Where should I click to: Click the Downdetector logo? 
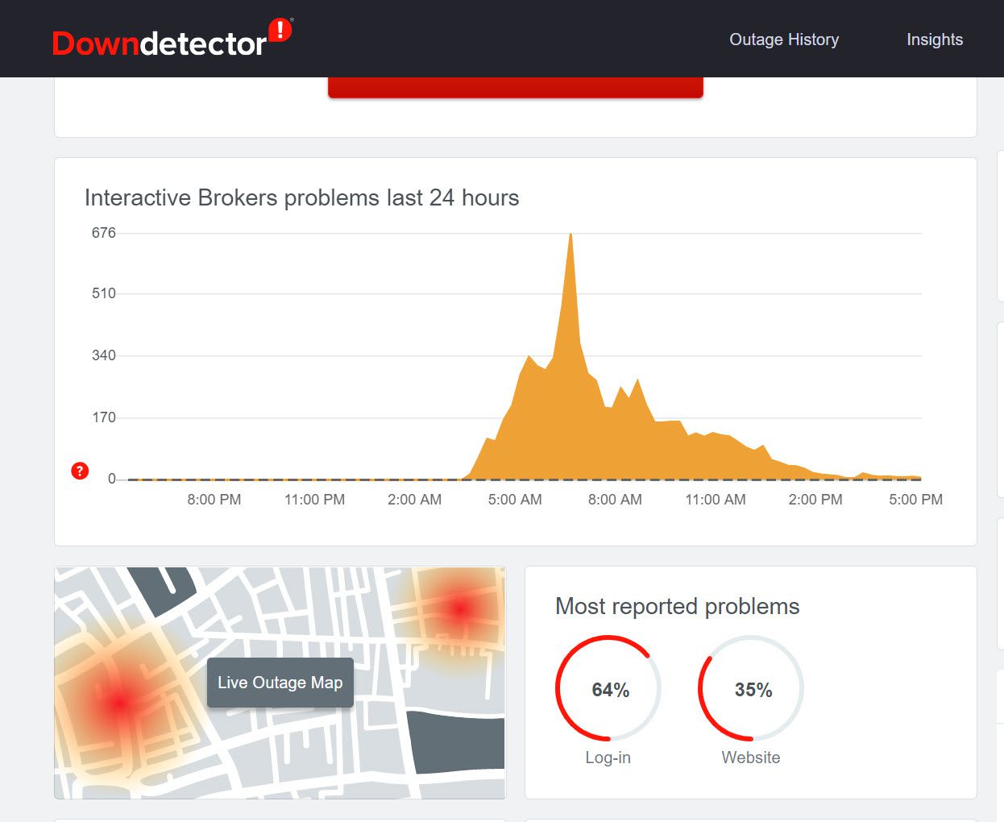172,39
